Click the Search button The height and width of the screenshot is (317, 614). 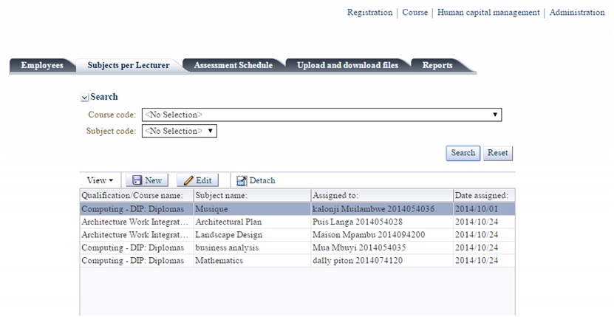point(463,153)
